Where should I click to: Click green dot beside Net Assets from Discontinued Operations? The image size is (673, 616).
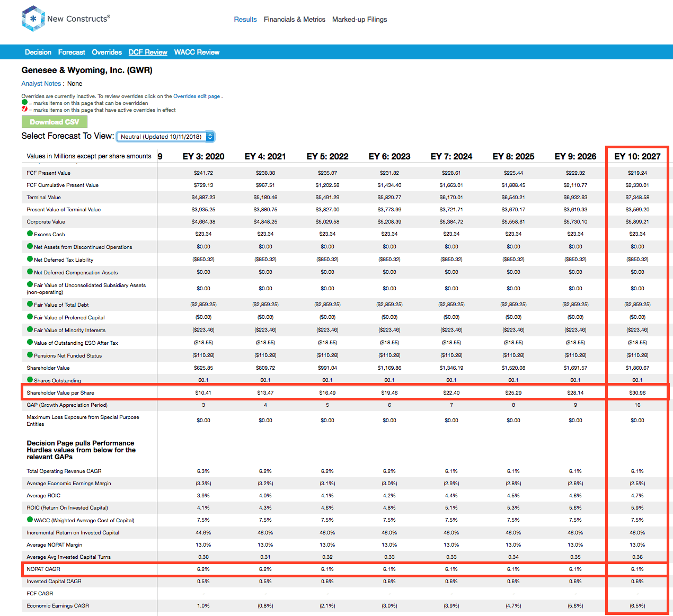[x=30, y=246]
